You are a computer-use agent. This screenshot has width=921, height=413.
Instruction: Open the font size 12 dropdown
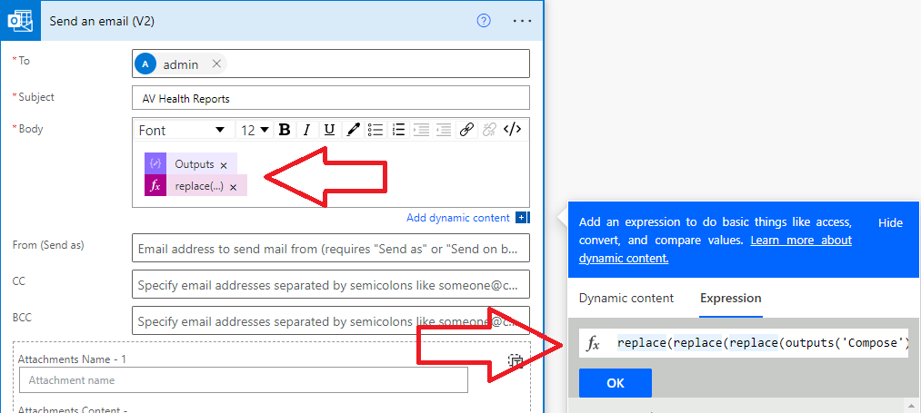coord(255,130)
